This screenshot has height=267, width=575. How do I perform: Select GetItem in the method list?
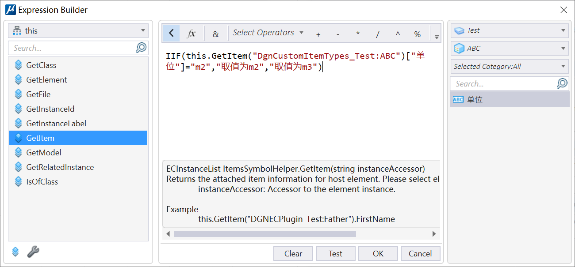click(40, 138)
